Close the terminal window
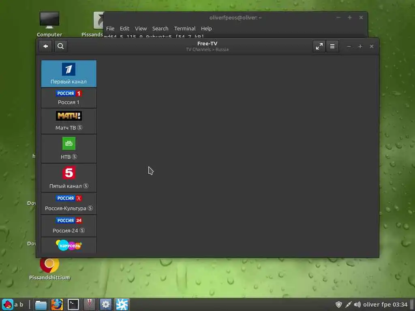415x311 pixels. [361, 17]
